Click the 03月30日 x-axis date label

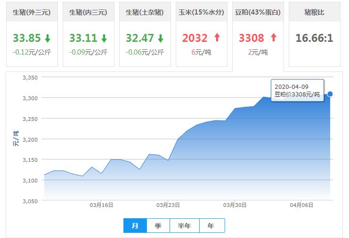pos(235,205)
